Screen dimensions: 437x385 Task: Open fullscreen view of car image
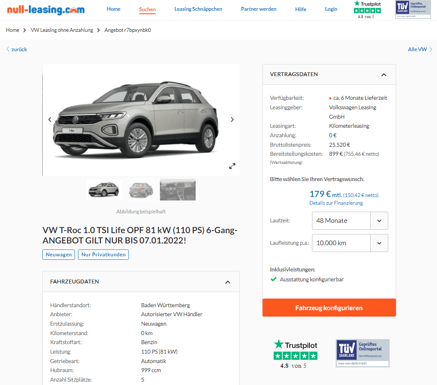[232, 166]
